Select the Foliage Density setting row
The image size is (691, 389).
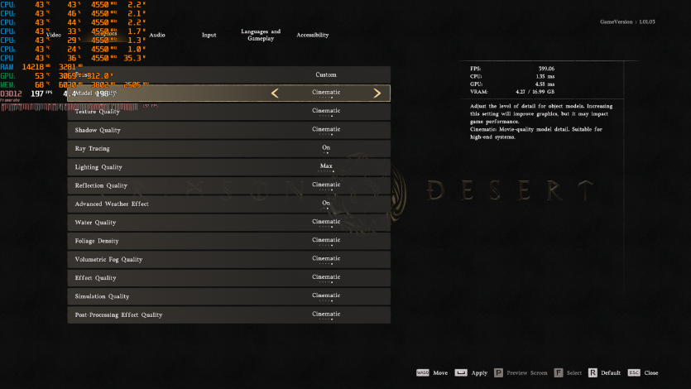(228, 241)
